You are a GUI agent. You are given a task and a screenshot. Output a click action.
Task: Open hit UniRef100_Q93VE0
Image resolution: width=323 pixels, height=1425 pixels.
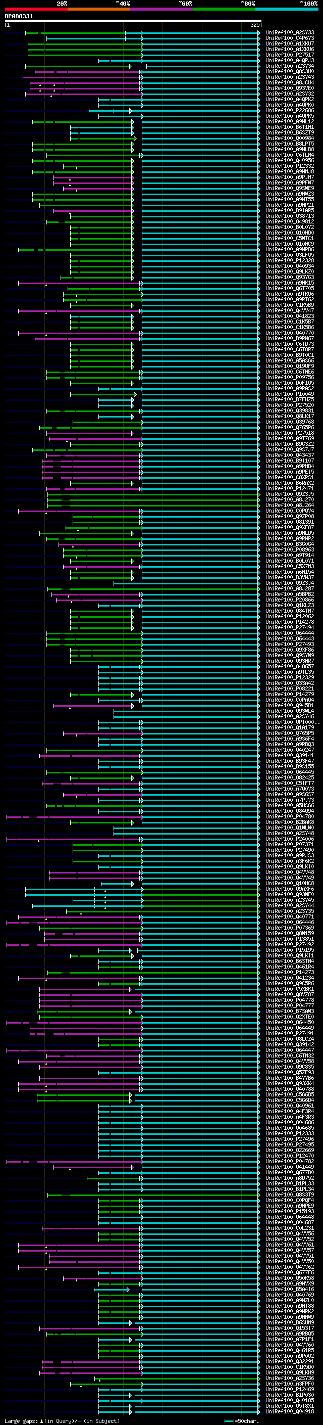coord(290,88)
